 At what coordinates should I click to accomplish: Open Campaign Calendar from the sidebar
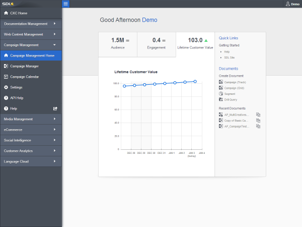pyautogui.click(x=25, y=77)
